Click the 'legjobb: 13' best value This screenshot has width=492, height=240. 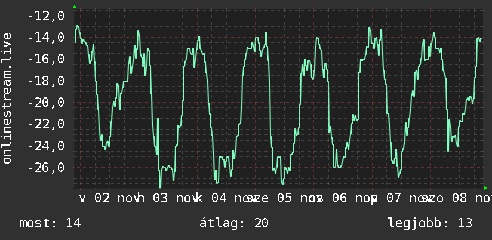[430, 223]
